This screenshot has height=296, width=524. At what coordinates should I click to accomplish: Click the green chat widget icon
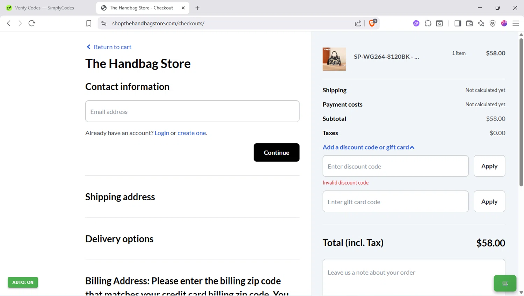point(505,283)
